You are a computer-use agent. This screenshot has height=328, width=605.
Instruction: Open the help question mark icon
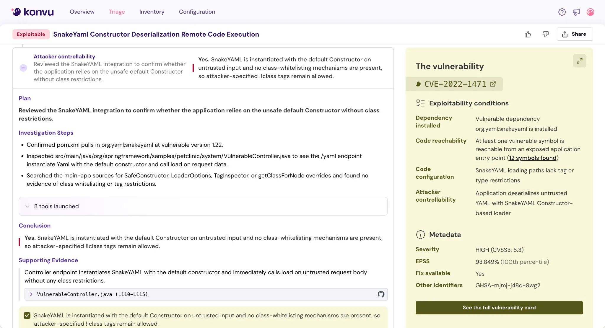pyautogui.click(x=562, y=12)
